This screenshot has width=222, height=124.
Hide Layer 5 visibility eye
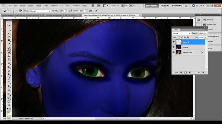173,42
